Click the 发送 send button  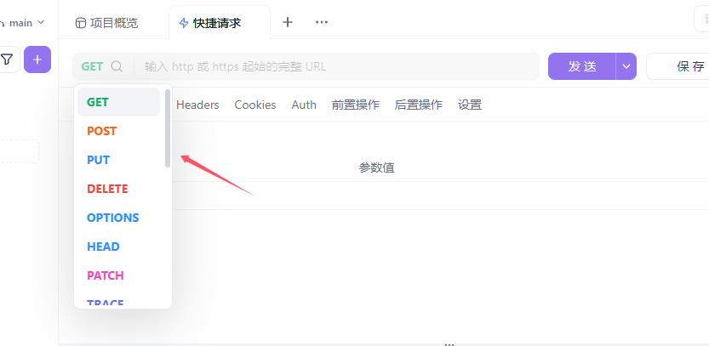(582, 66)
